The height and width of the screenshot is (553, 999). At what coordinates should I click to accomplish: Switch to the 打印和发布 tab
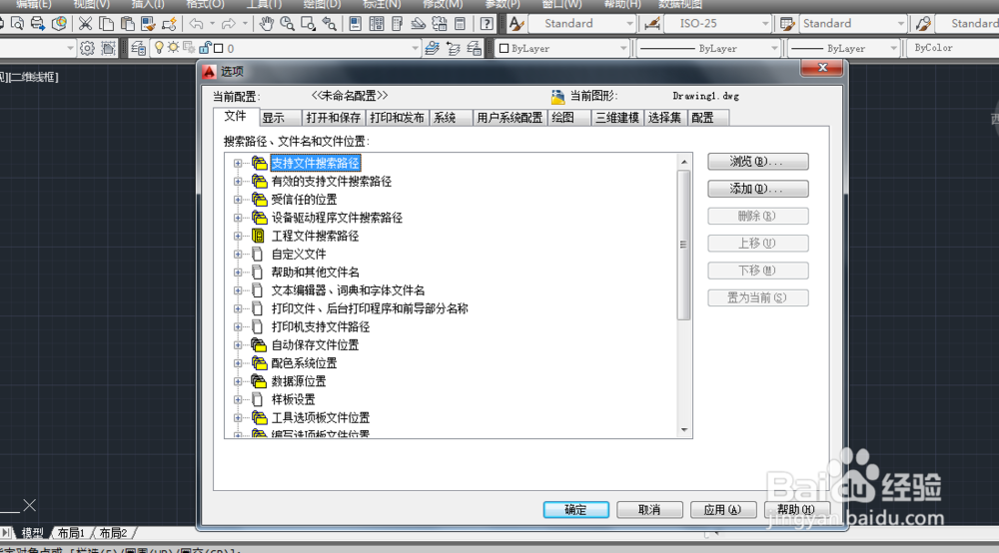[x=397, y=118]
